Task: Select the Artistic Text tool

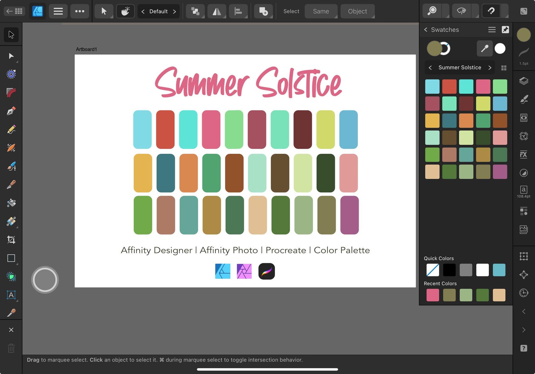Action: click(x=11, y=295)
